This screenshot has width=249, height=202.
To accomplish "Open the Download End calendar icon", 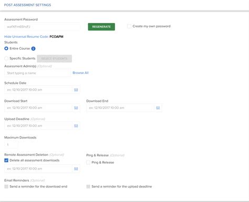I will [158, 108].
